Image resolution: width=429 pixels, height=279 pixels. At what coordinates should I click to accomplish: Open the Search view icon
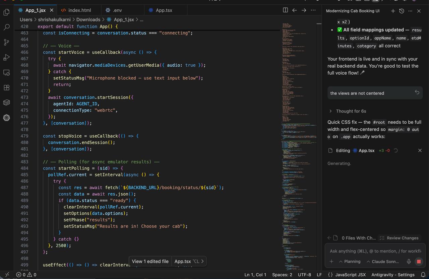6,27
